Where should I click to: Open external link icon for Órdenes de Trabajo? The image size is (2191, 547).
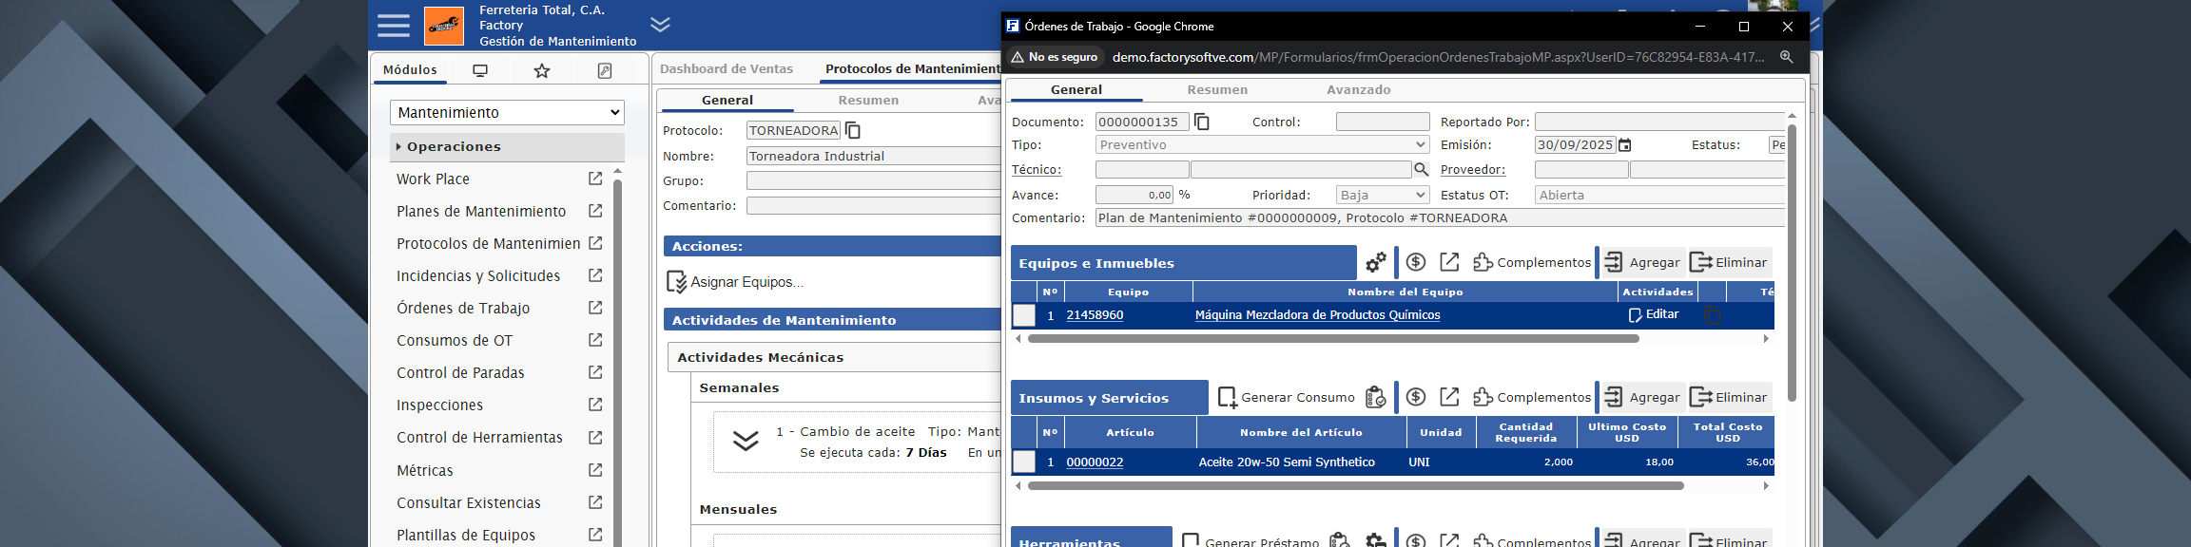pos(595,308)
